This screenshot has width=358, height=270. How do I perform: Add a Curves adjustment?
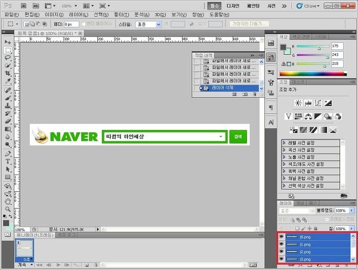(318, 103)
